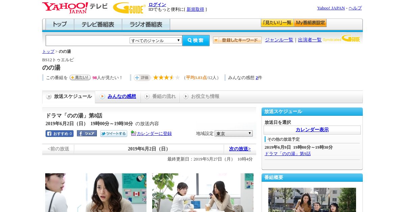
Task: Focus the program search input field
Action: (88, 40)
